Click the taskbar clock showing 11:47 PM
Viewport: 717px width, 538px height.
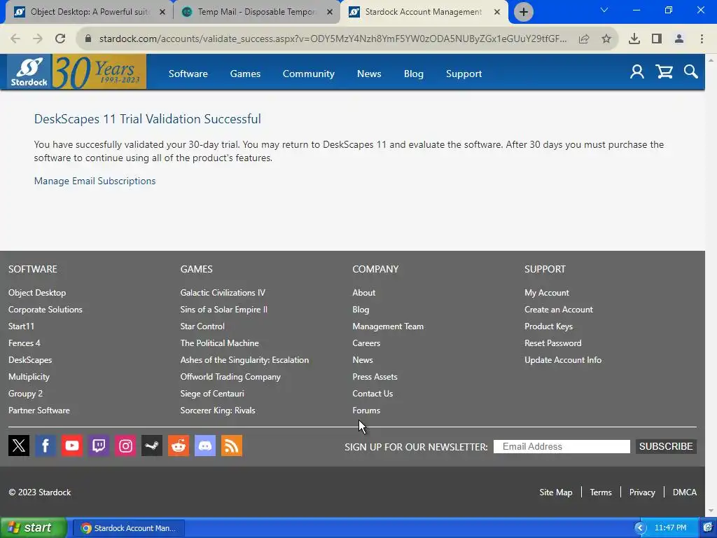pyautogui.click(x=670, y=528)
